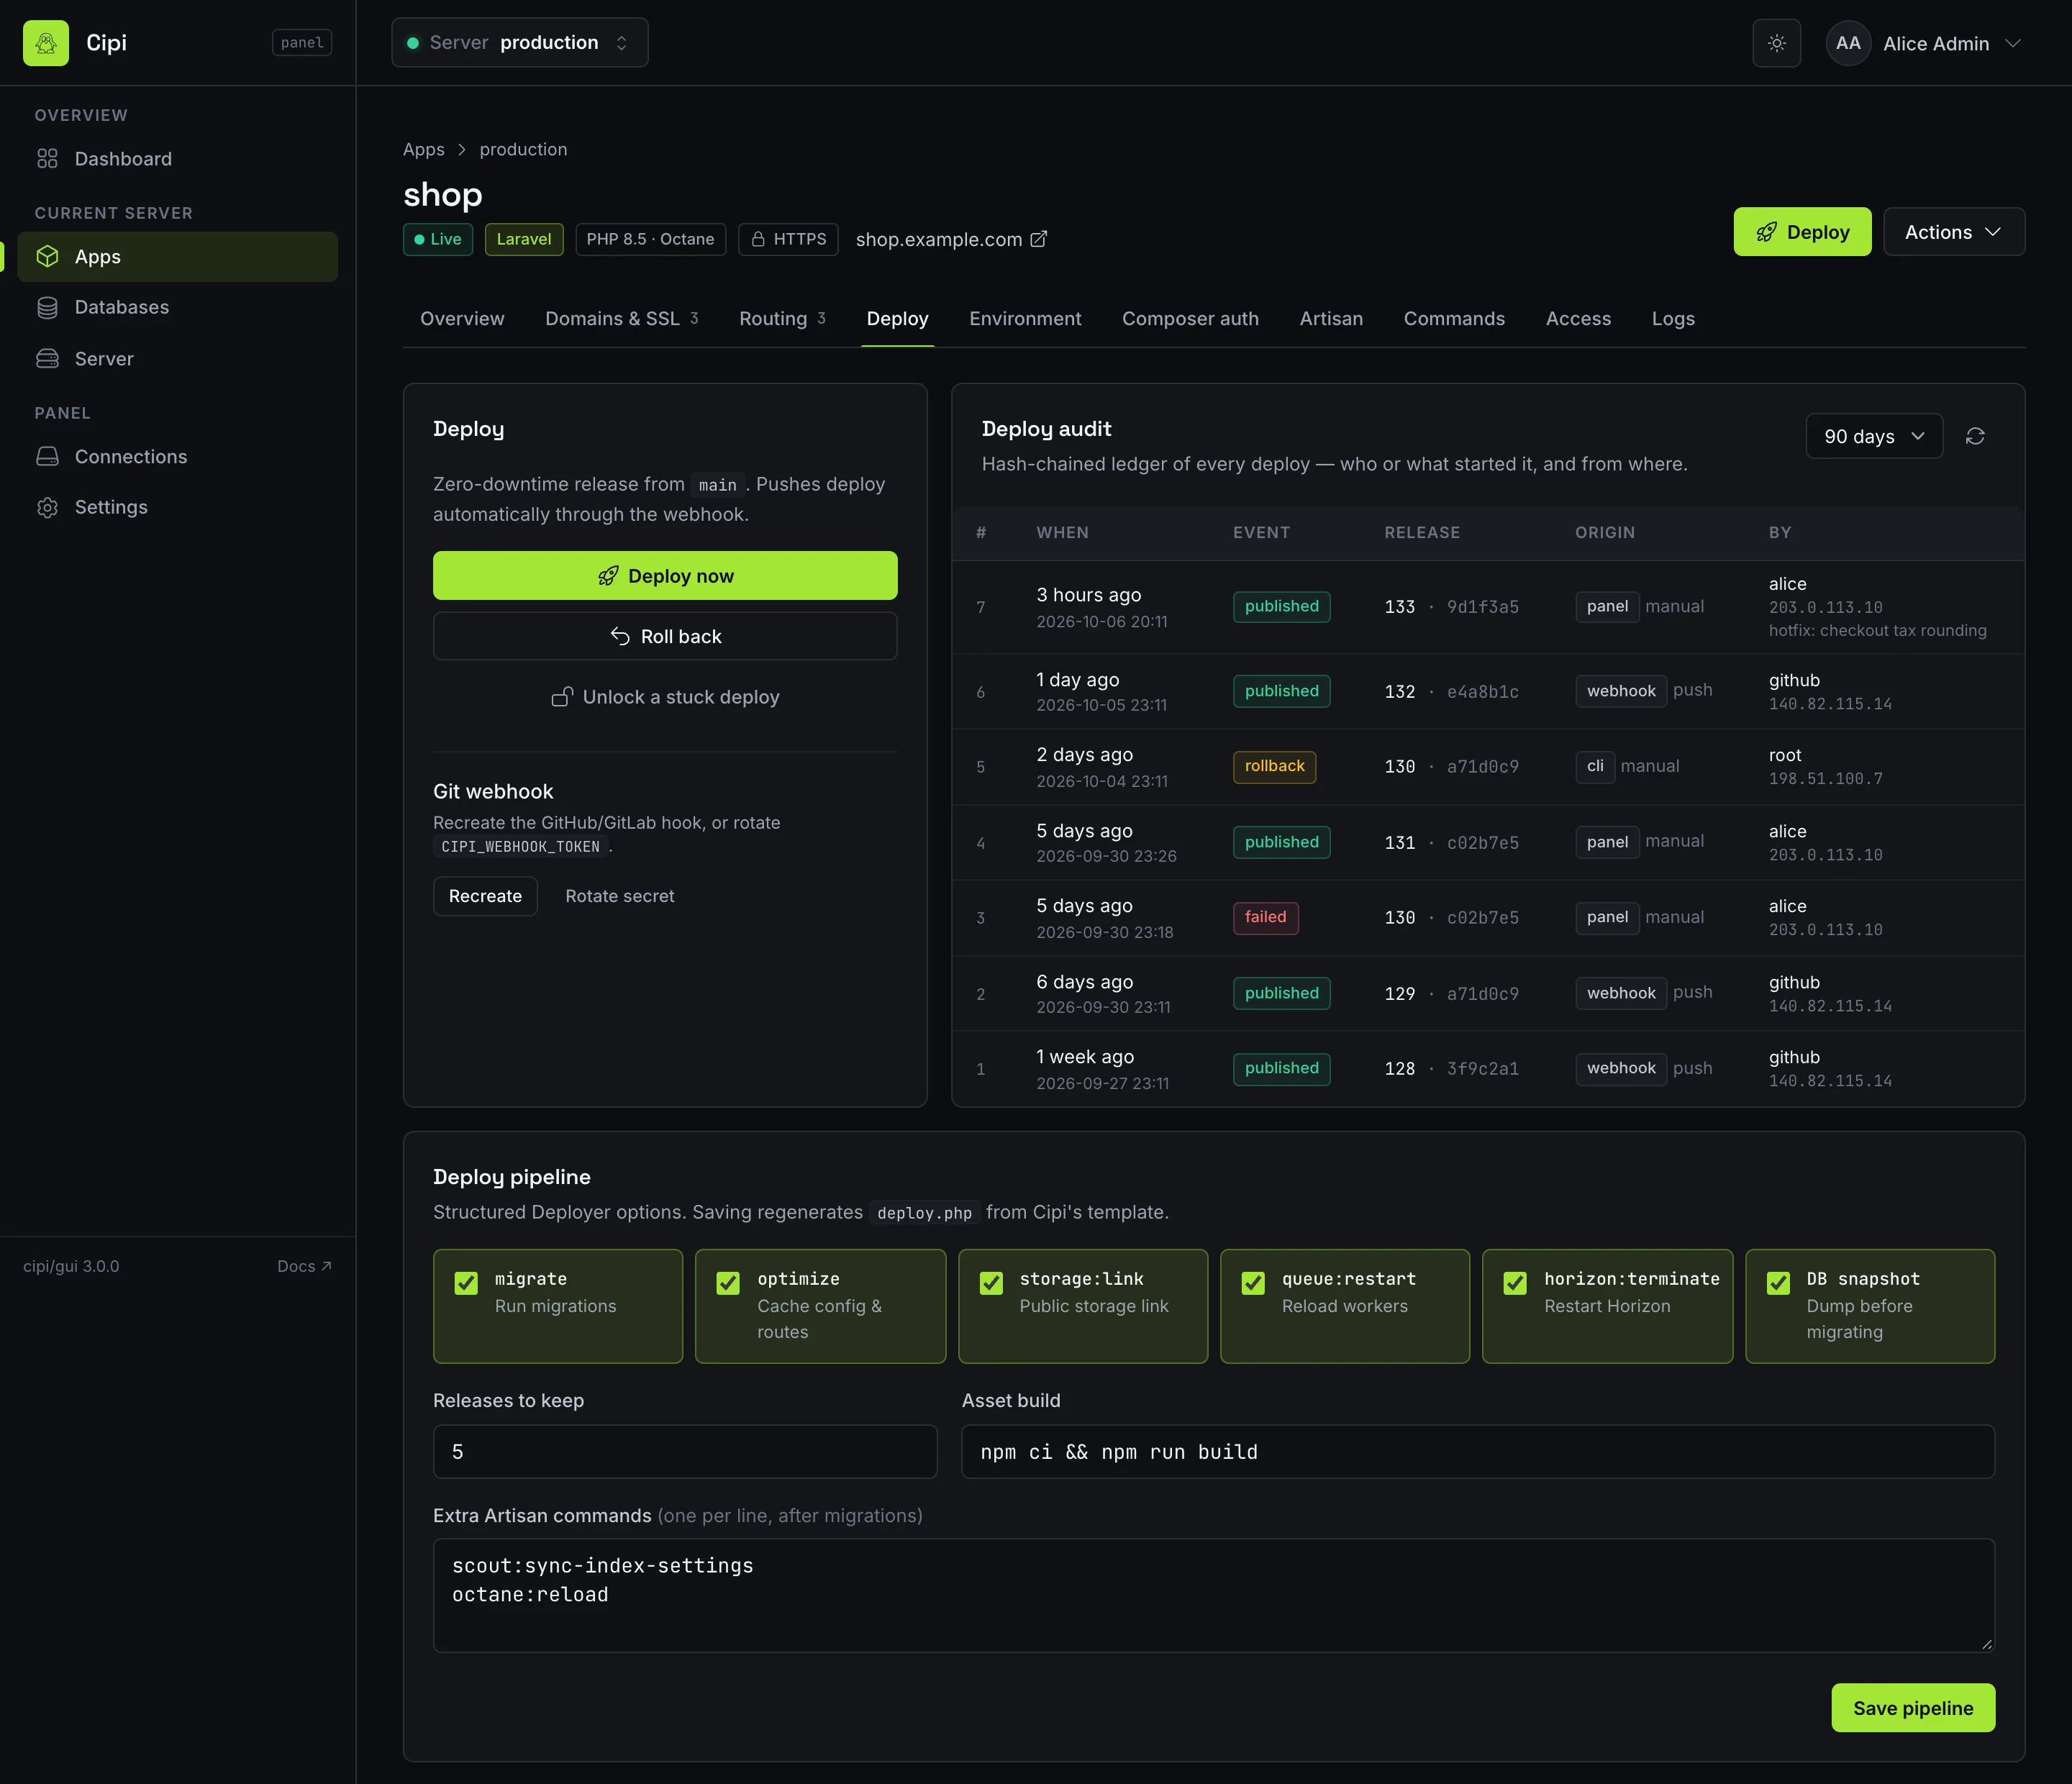Disable the horizon:terminate checkbox
Viewport: 2072px width, 1784px height.
pos(1515,1282)
